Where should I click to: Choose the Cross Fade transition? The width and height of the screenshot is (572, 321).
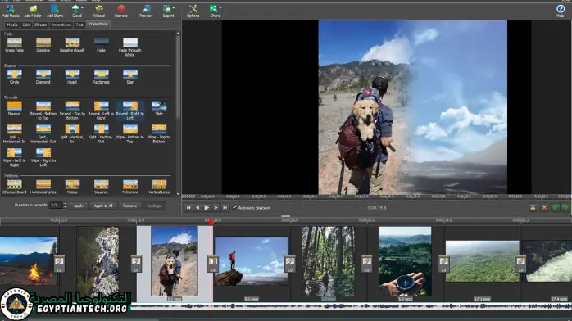[x=15, y=45]
